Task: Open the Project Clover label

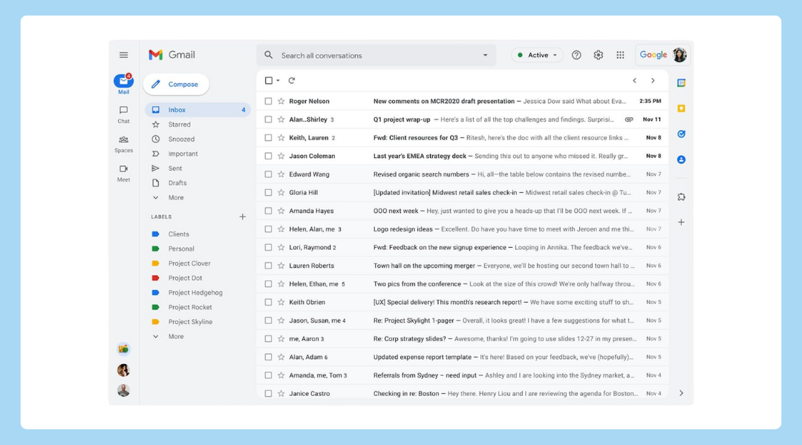Action: click(x=189, y=263)
